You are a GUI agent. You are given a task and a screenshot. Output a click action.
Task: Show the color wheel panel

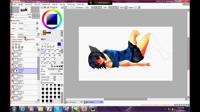(42, 7)
